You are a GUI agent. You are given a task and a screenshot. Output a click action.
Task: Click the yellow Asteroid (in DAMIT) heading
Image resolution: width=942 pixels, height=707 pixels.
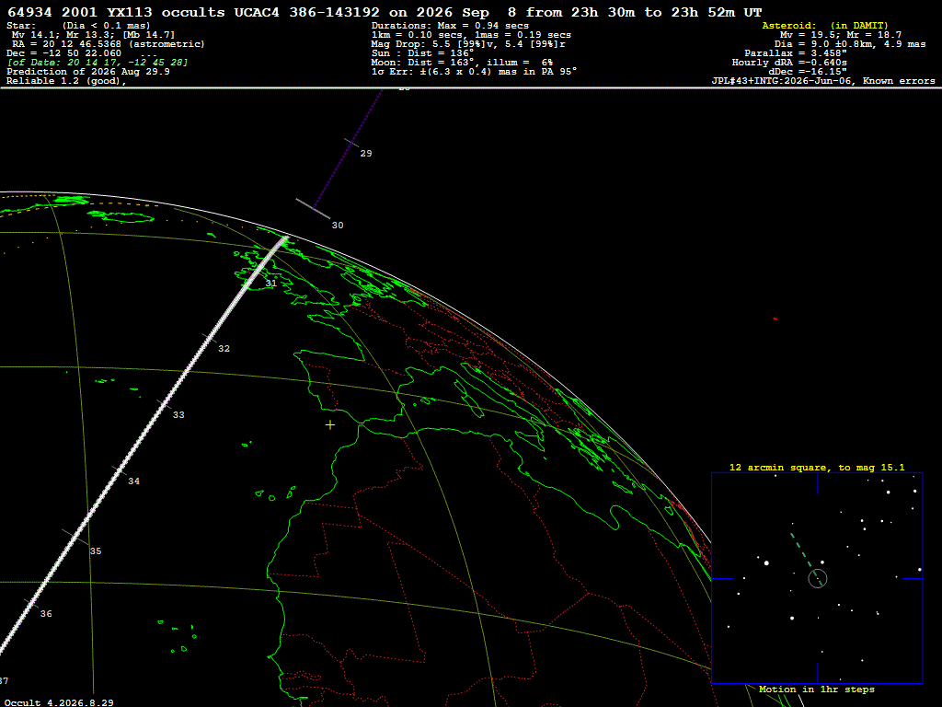[x=825, y=25]
